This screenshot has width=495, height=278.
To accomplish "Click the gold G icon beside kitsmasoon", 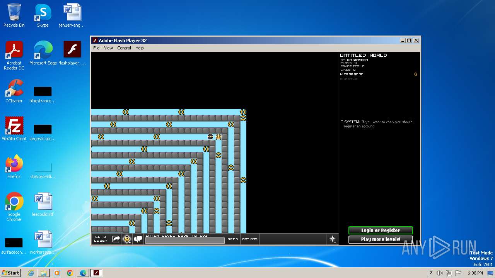I will coord(416,74).
